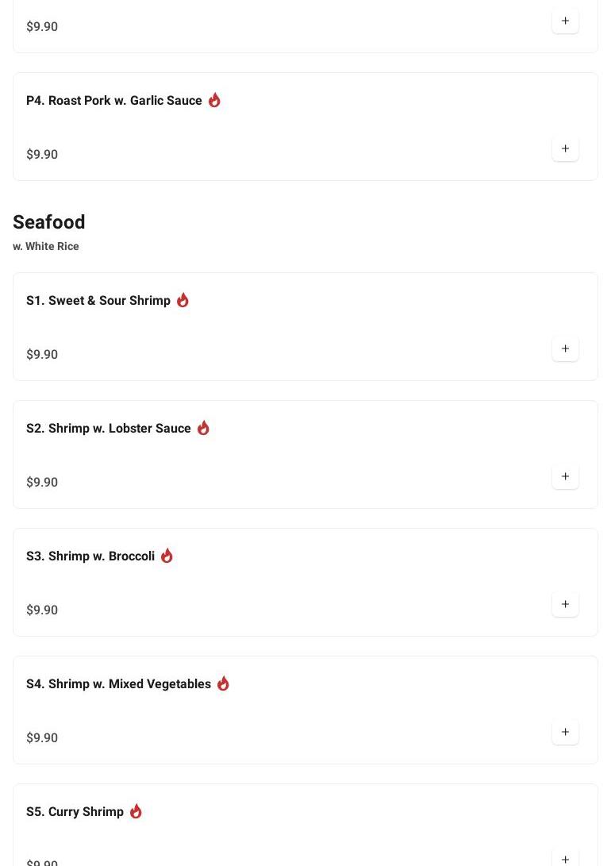Image resolution: width=611 pixels, height=866 pixels.
Task: Add P4 Roast Pork w. Garlic Sauce
Action: click(565, 148)
